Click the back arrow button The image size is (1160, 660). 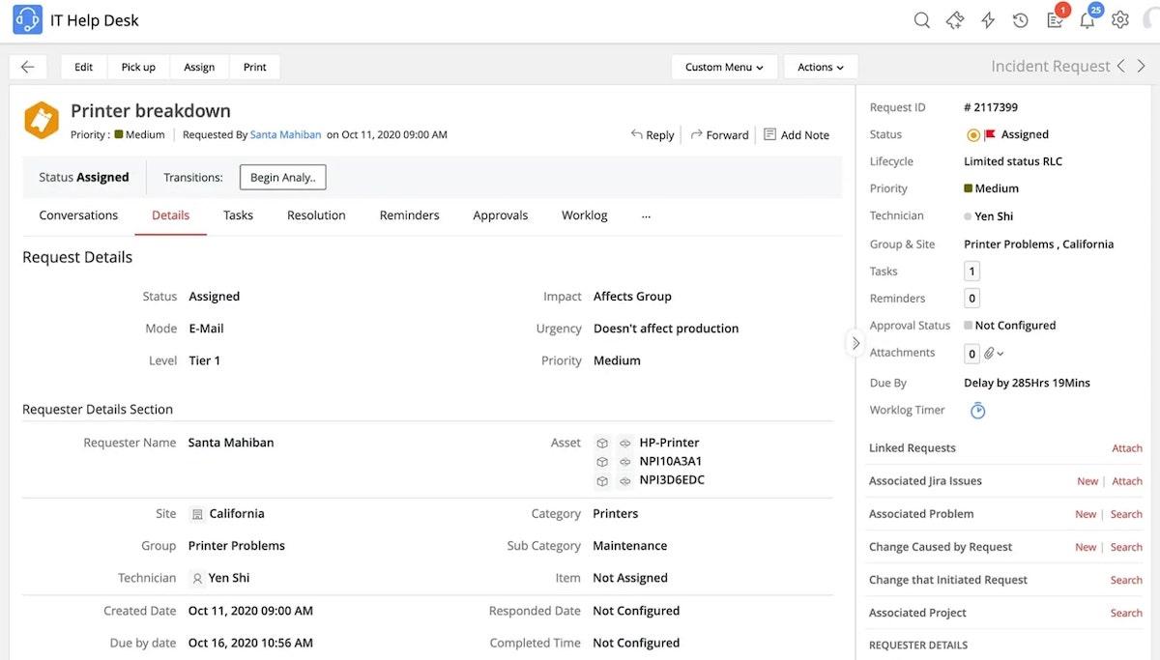[x=27, y=67]
